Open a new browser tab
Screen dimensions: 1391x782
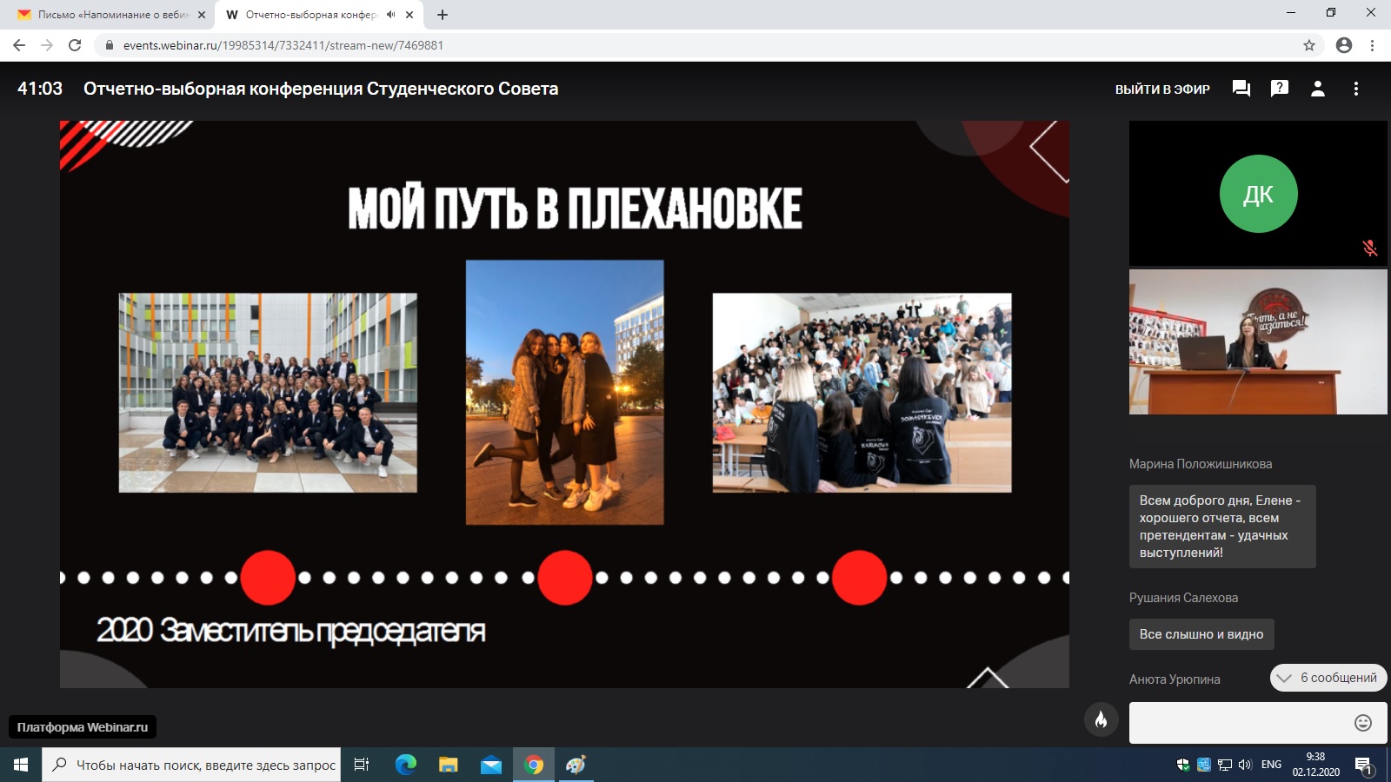point(443,15)
